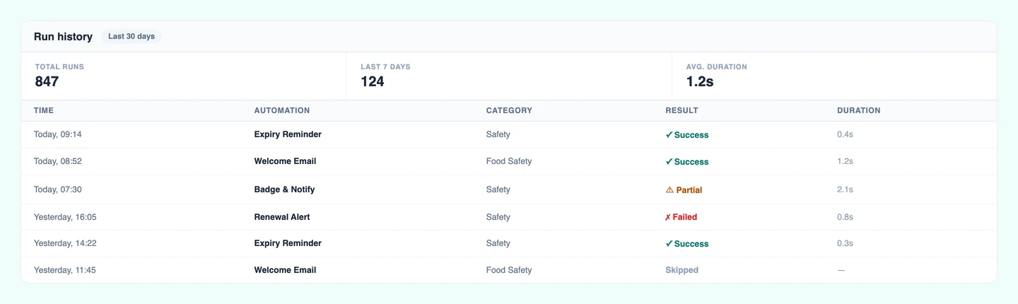Click the 0.4s duration cell

point(845,134)
